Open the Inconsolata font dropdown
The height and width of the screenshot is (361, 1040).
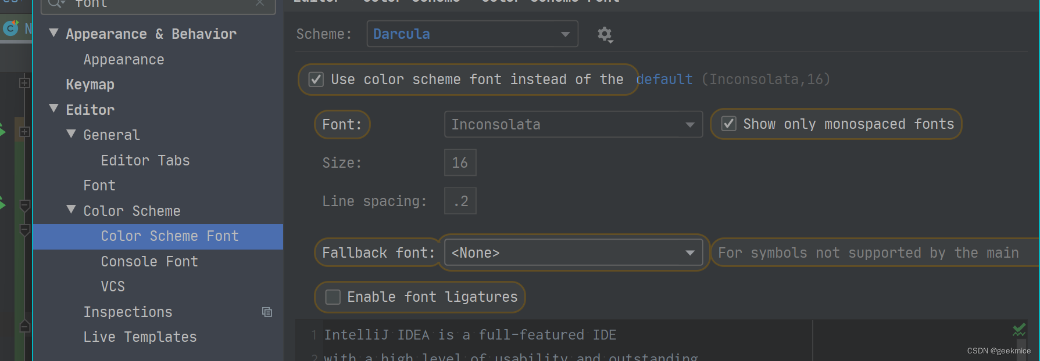click(x=573, y=125)
